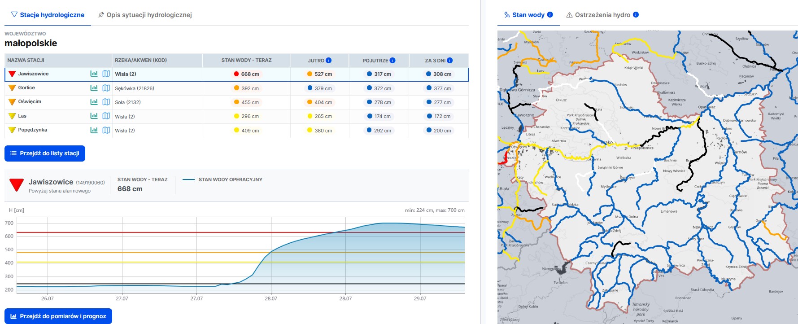Click info icon next to Ostrzeżenia hydro
This screenshot has height=324, width=798.
pyautogui.click(x=636, y=15)
